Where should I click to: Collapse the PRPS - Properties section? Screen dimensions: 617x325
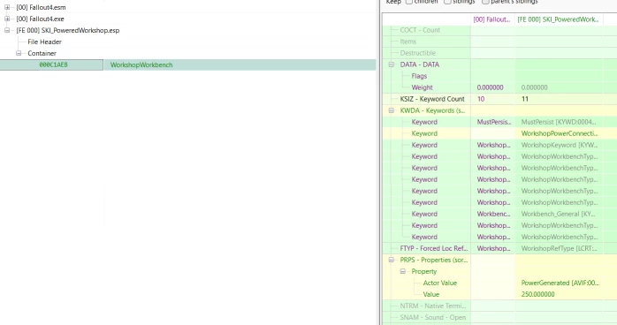(x=391, y=260)
